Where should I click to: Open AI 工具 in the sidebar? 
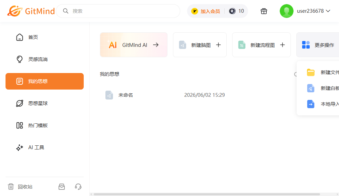(44, 147)
